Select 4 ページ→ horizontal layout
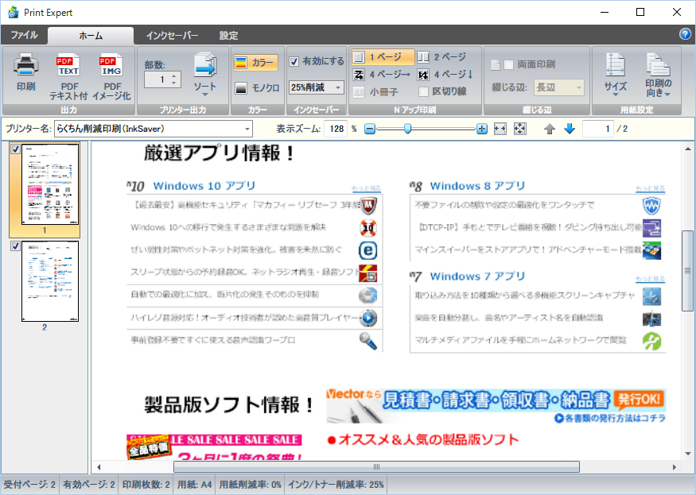This screenshot has height=495, width=696. coord(382,75)
